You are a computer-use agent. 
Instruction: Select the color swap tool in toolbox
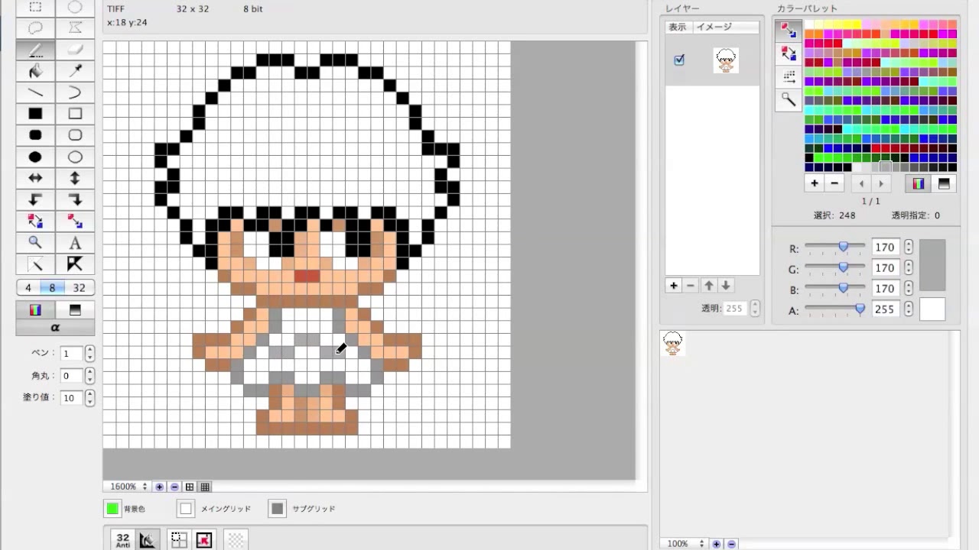click(35, 221)
